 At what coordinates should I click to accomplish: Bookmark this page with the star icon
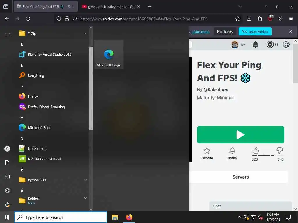pyautogui.click(x=237, y=19)
